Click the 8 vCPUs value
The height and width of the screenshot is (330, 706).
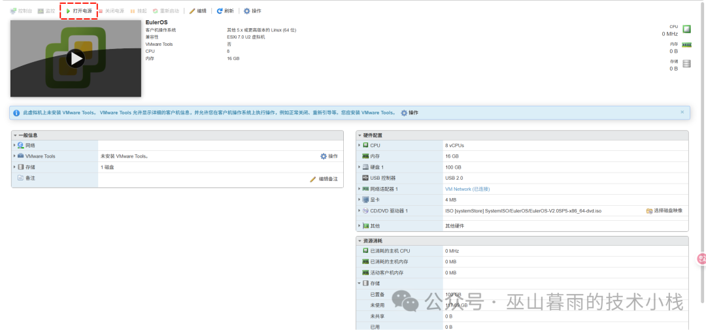pos(454,146)
